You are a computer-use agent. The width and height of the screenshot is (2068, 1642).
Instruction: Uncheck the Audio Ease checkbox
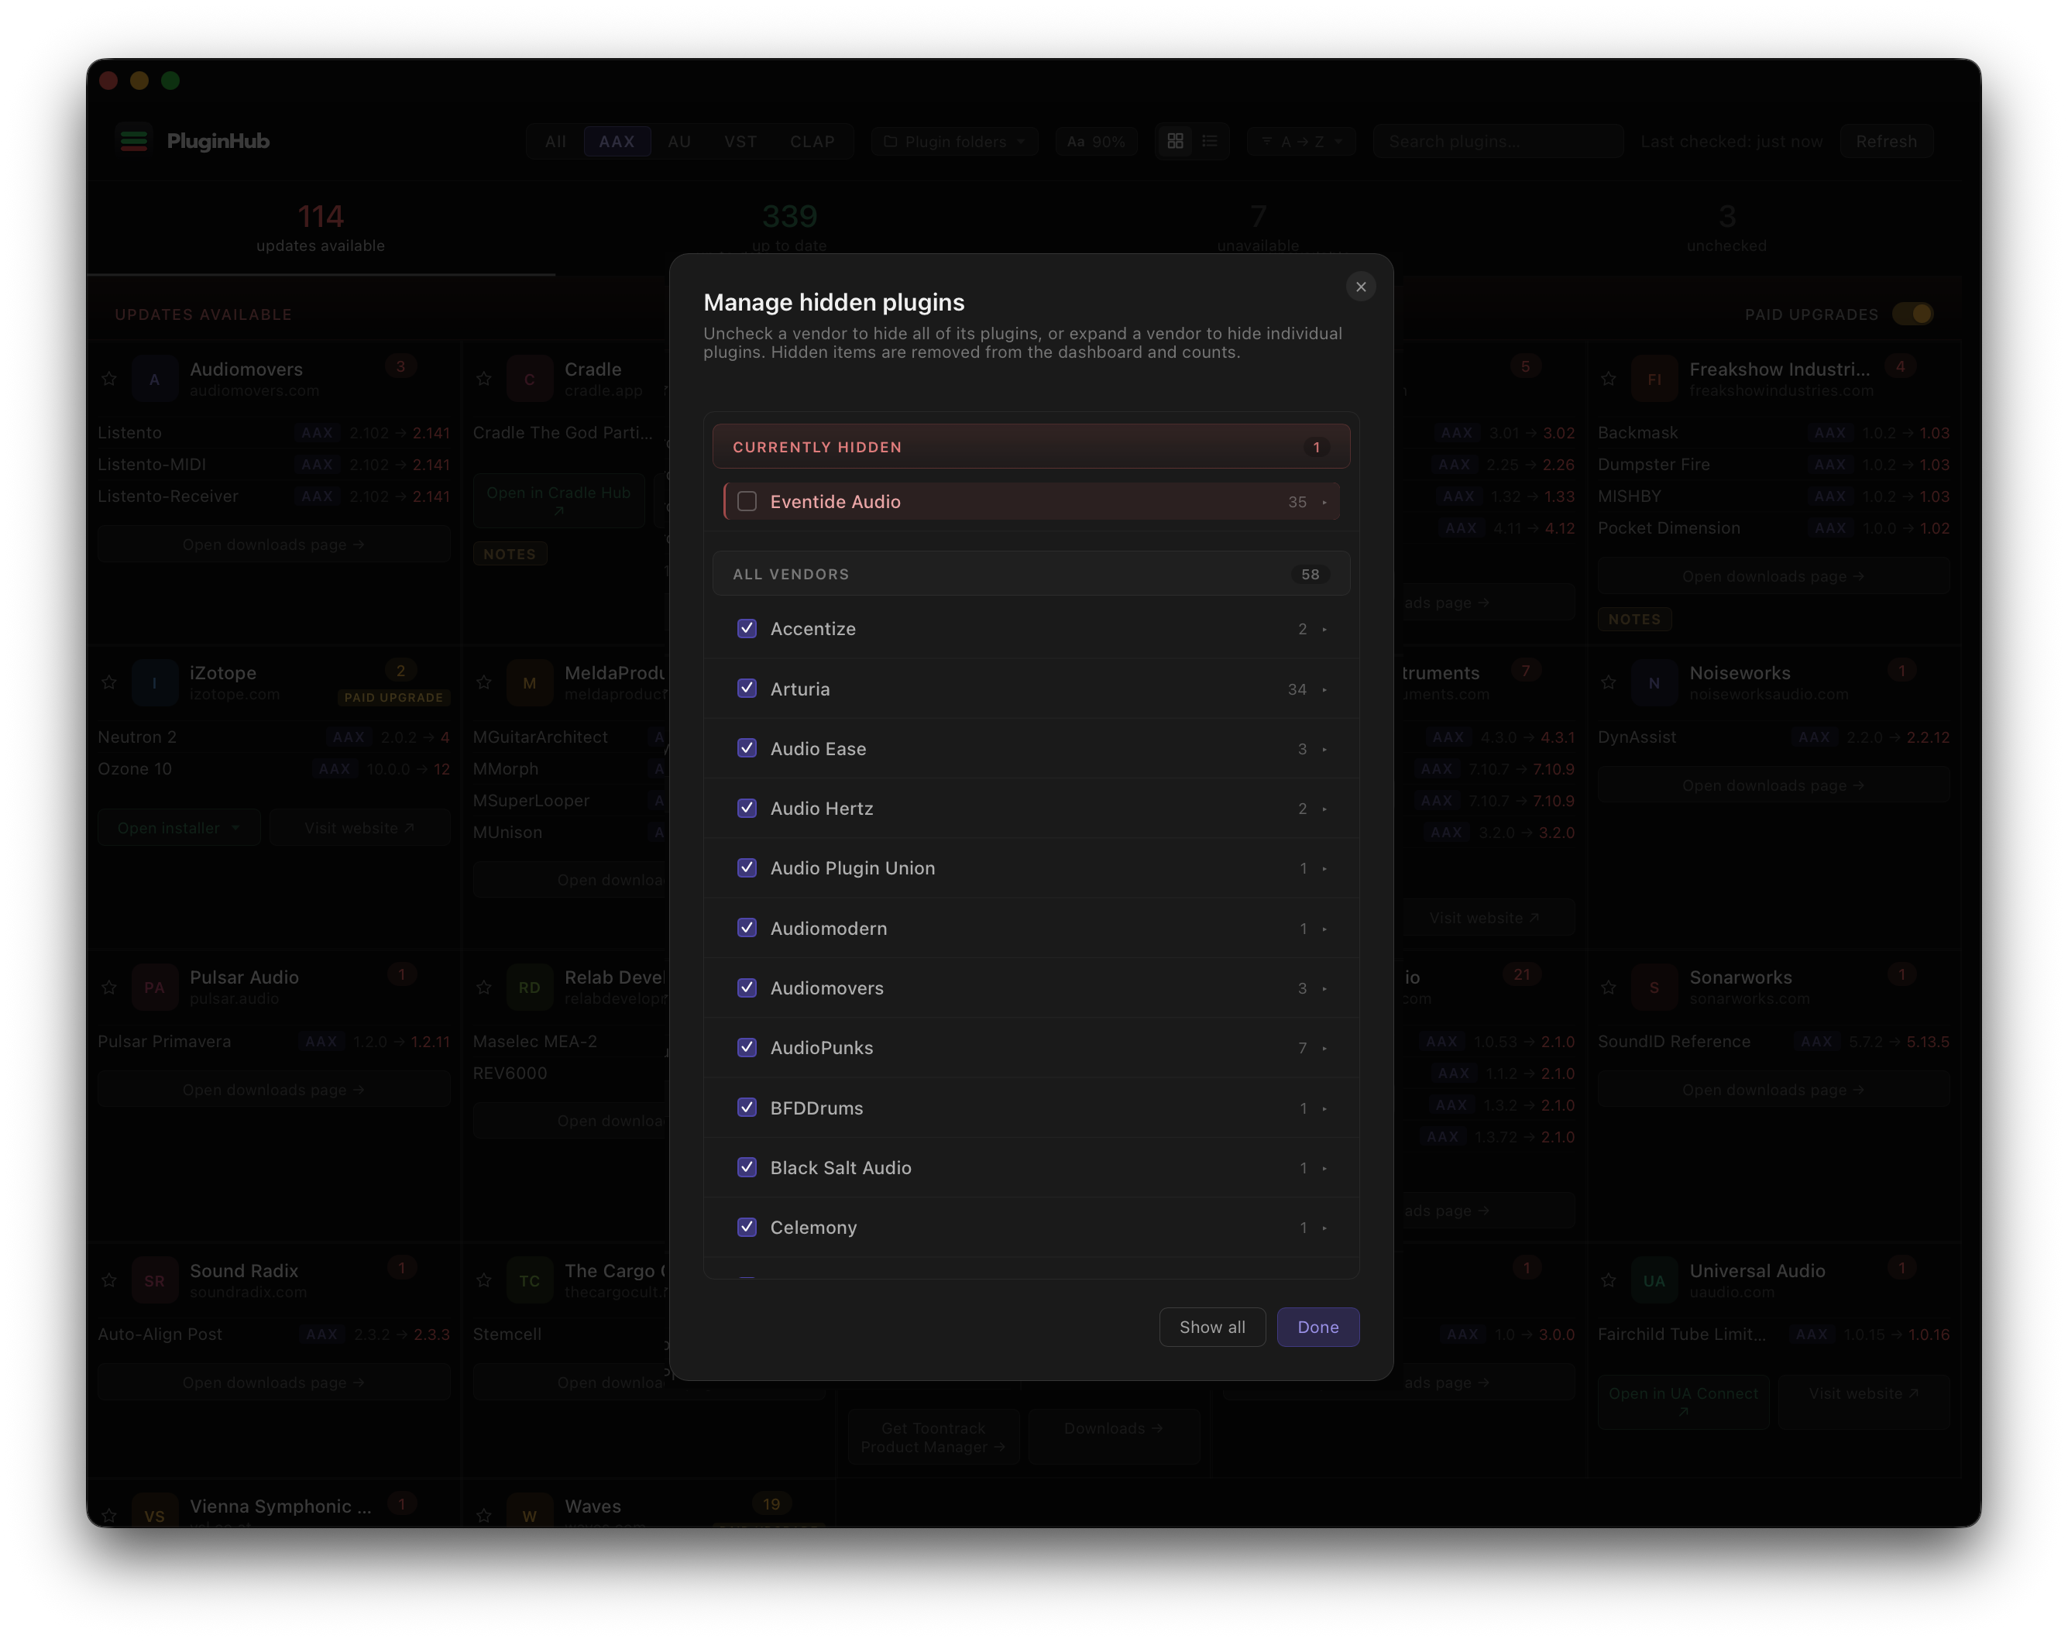coord(746,748)
